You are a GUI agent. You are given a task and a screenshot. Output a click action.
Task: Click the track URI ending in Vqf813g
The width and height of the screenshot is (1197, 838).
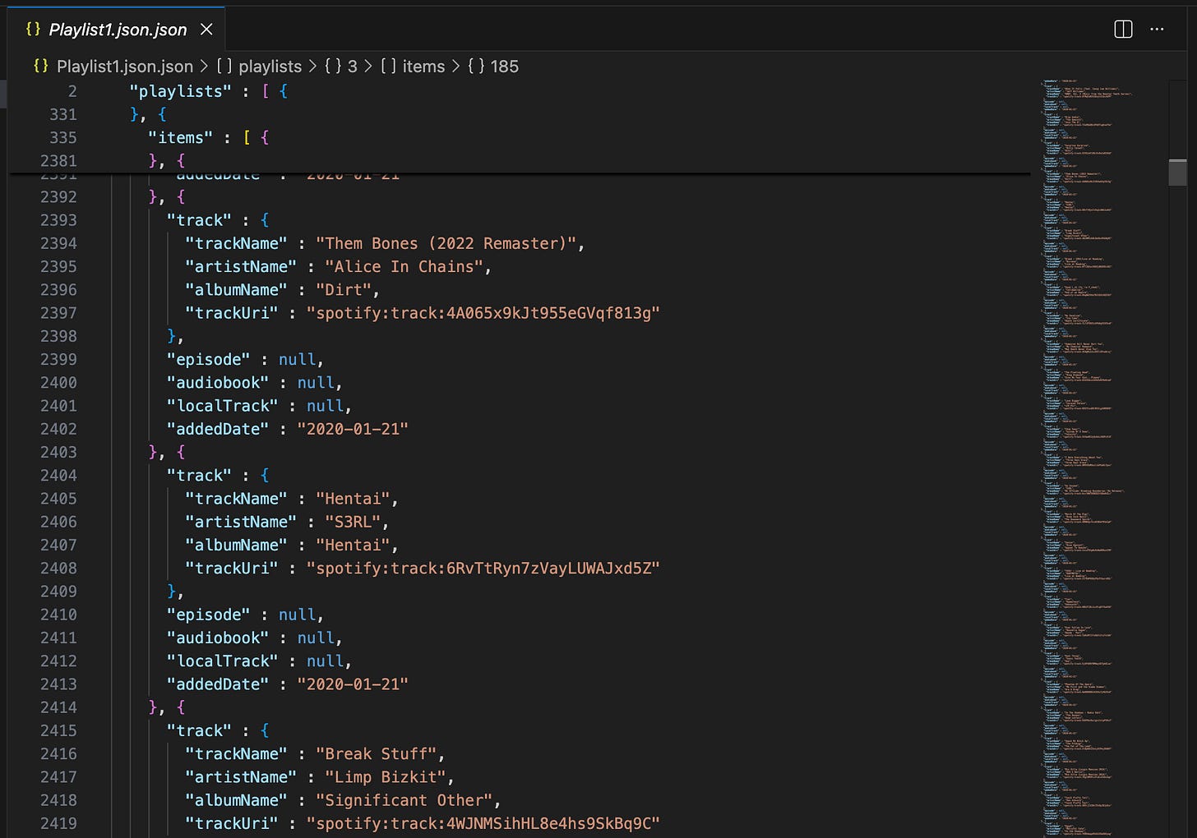[483, 313]
